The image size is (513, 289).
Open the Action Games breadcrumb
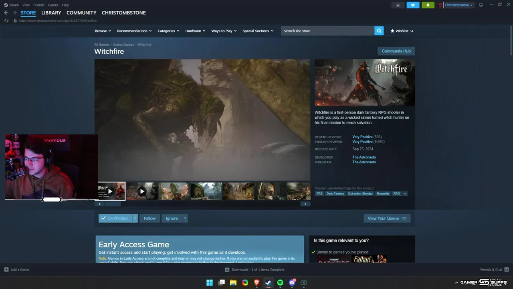(x=123, y=45)
